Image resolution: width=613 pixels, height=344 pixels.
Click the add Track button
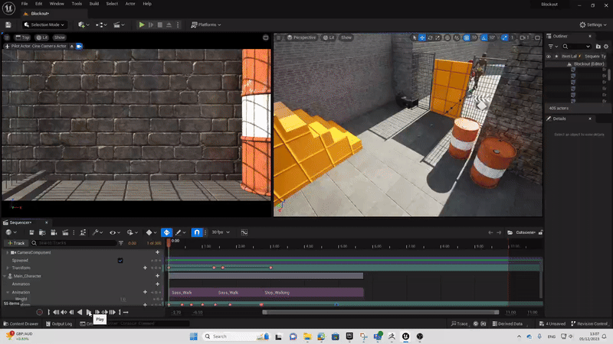(x=15, y=242)
